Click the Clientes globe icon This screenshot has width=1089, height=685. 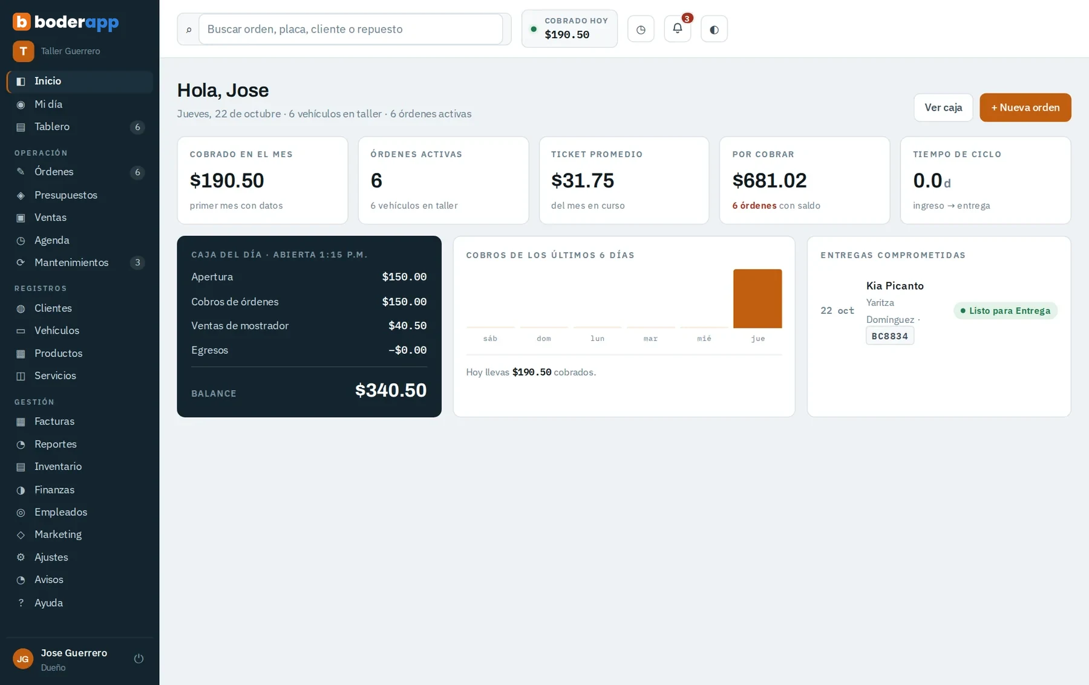click(x=21, y=308)
